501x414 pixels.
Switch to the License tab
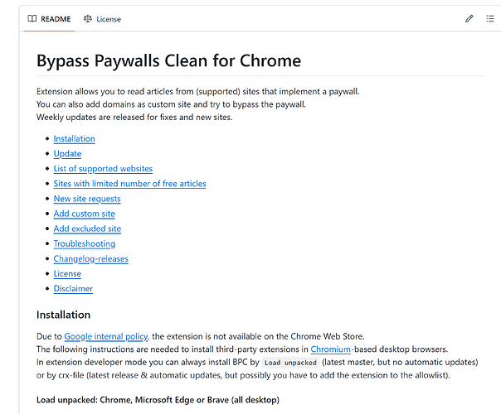click(102, 19)
